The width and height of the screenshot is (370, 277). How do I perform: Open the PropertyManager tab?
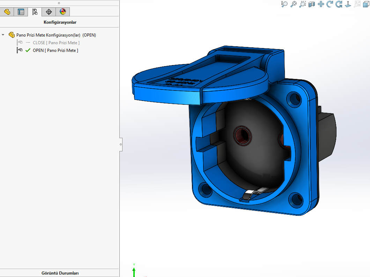[21, 12]
